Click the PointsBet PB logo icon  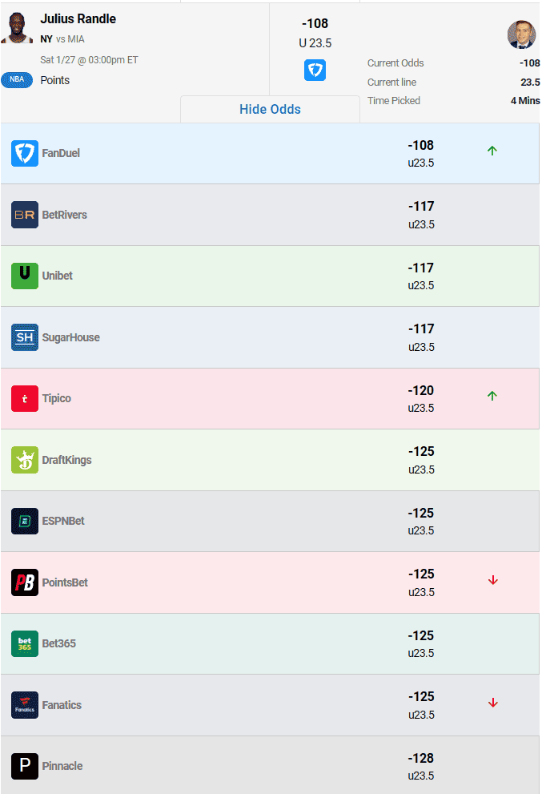(25, 582)
